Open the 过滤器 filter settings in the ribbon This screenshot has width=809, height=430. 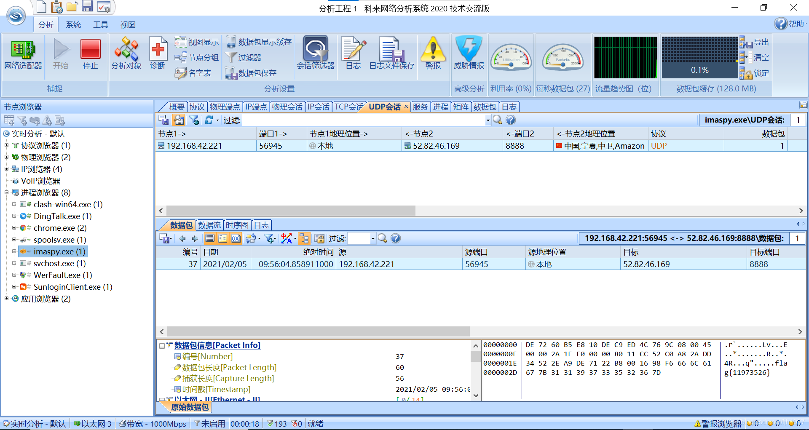click(x=243, y=58)
